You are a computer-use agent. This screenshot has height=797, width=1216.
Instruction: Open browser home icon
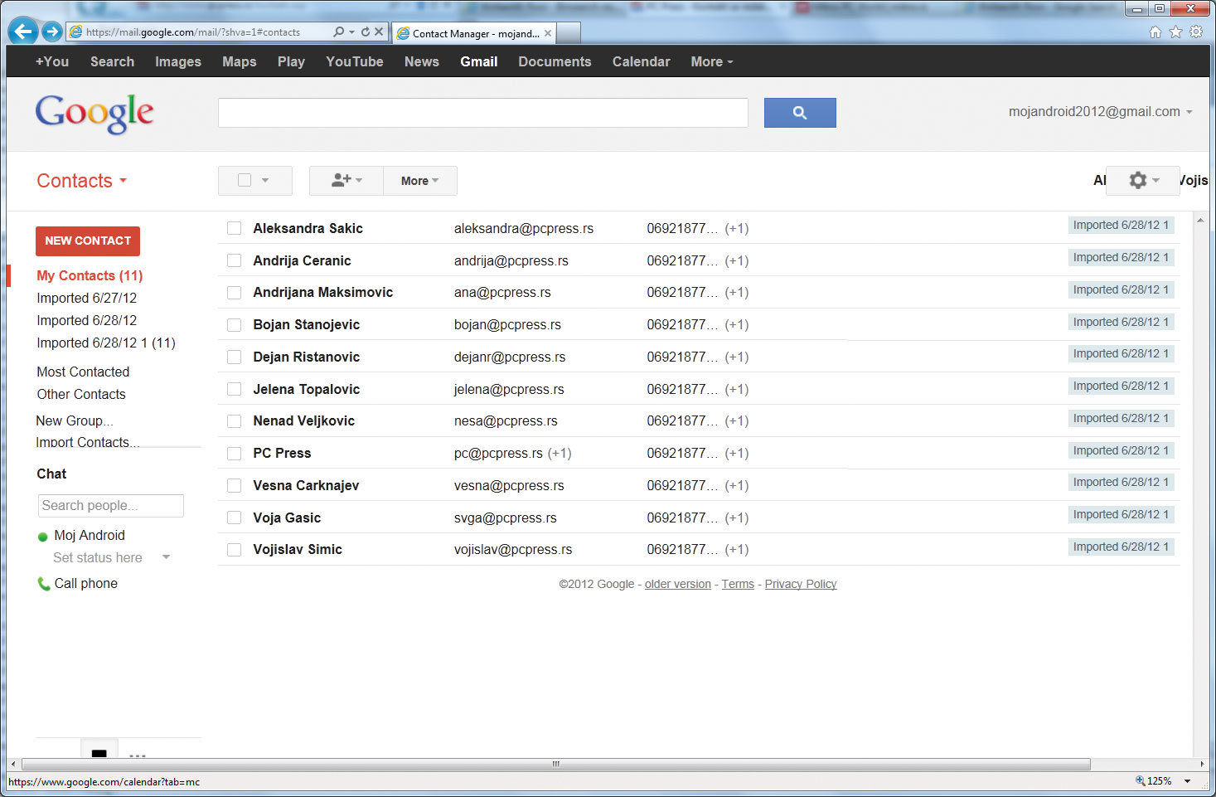click(1155, 32)
